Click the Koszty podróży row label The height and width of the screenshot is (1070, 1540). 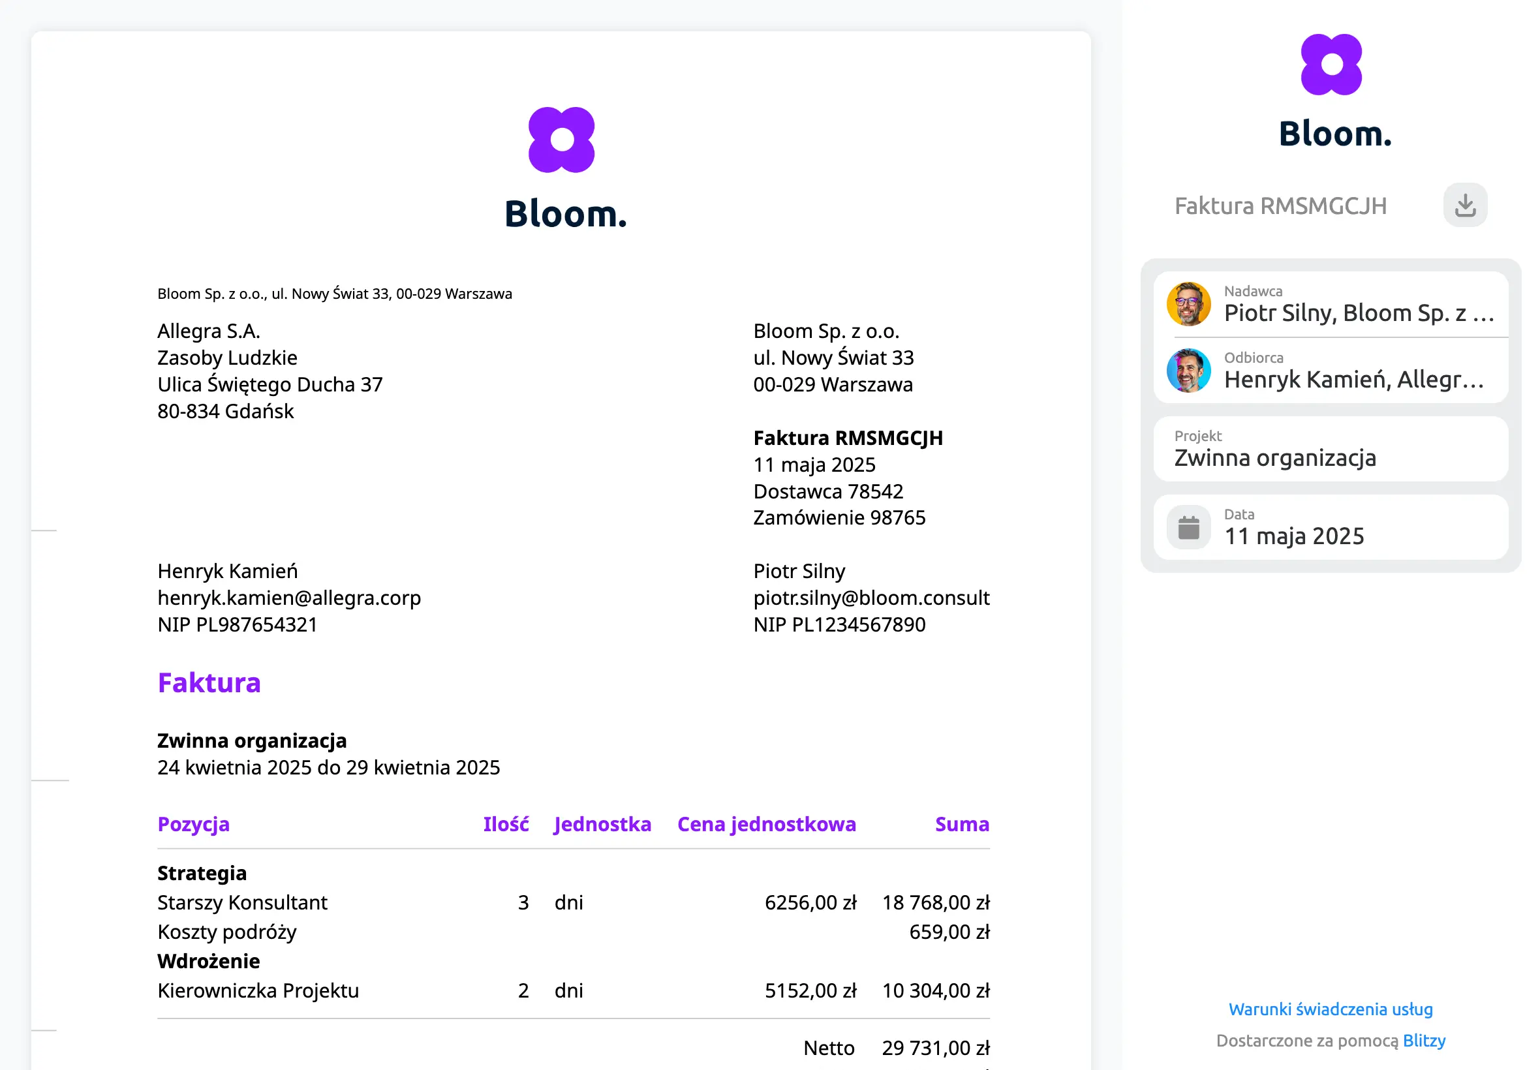point(226,932)
